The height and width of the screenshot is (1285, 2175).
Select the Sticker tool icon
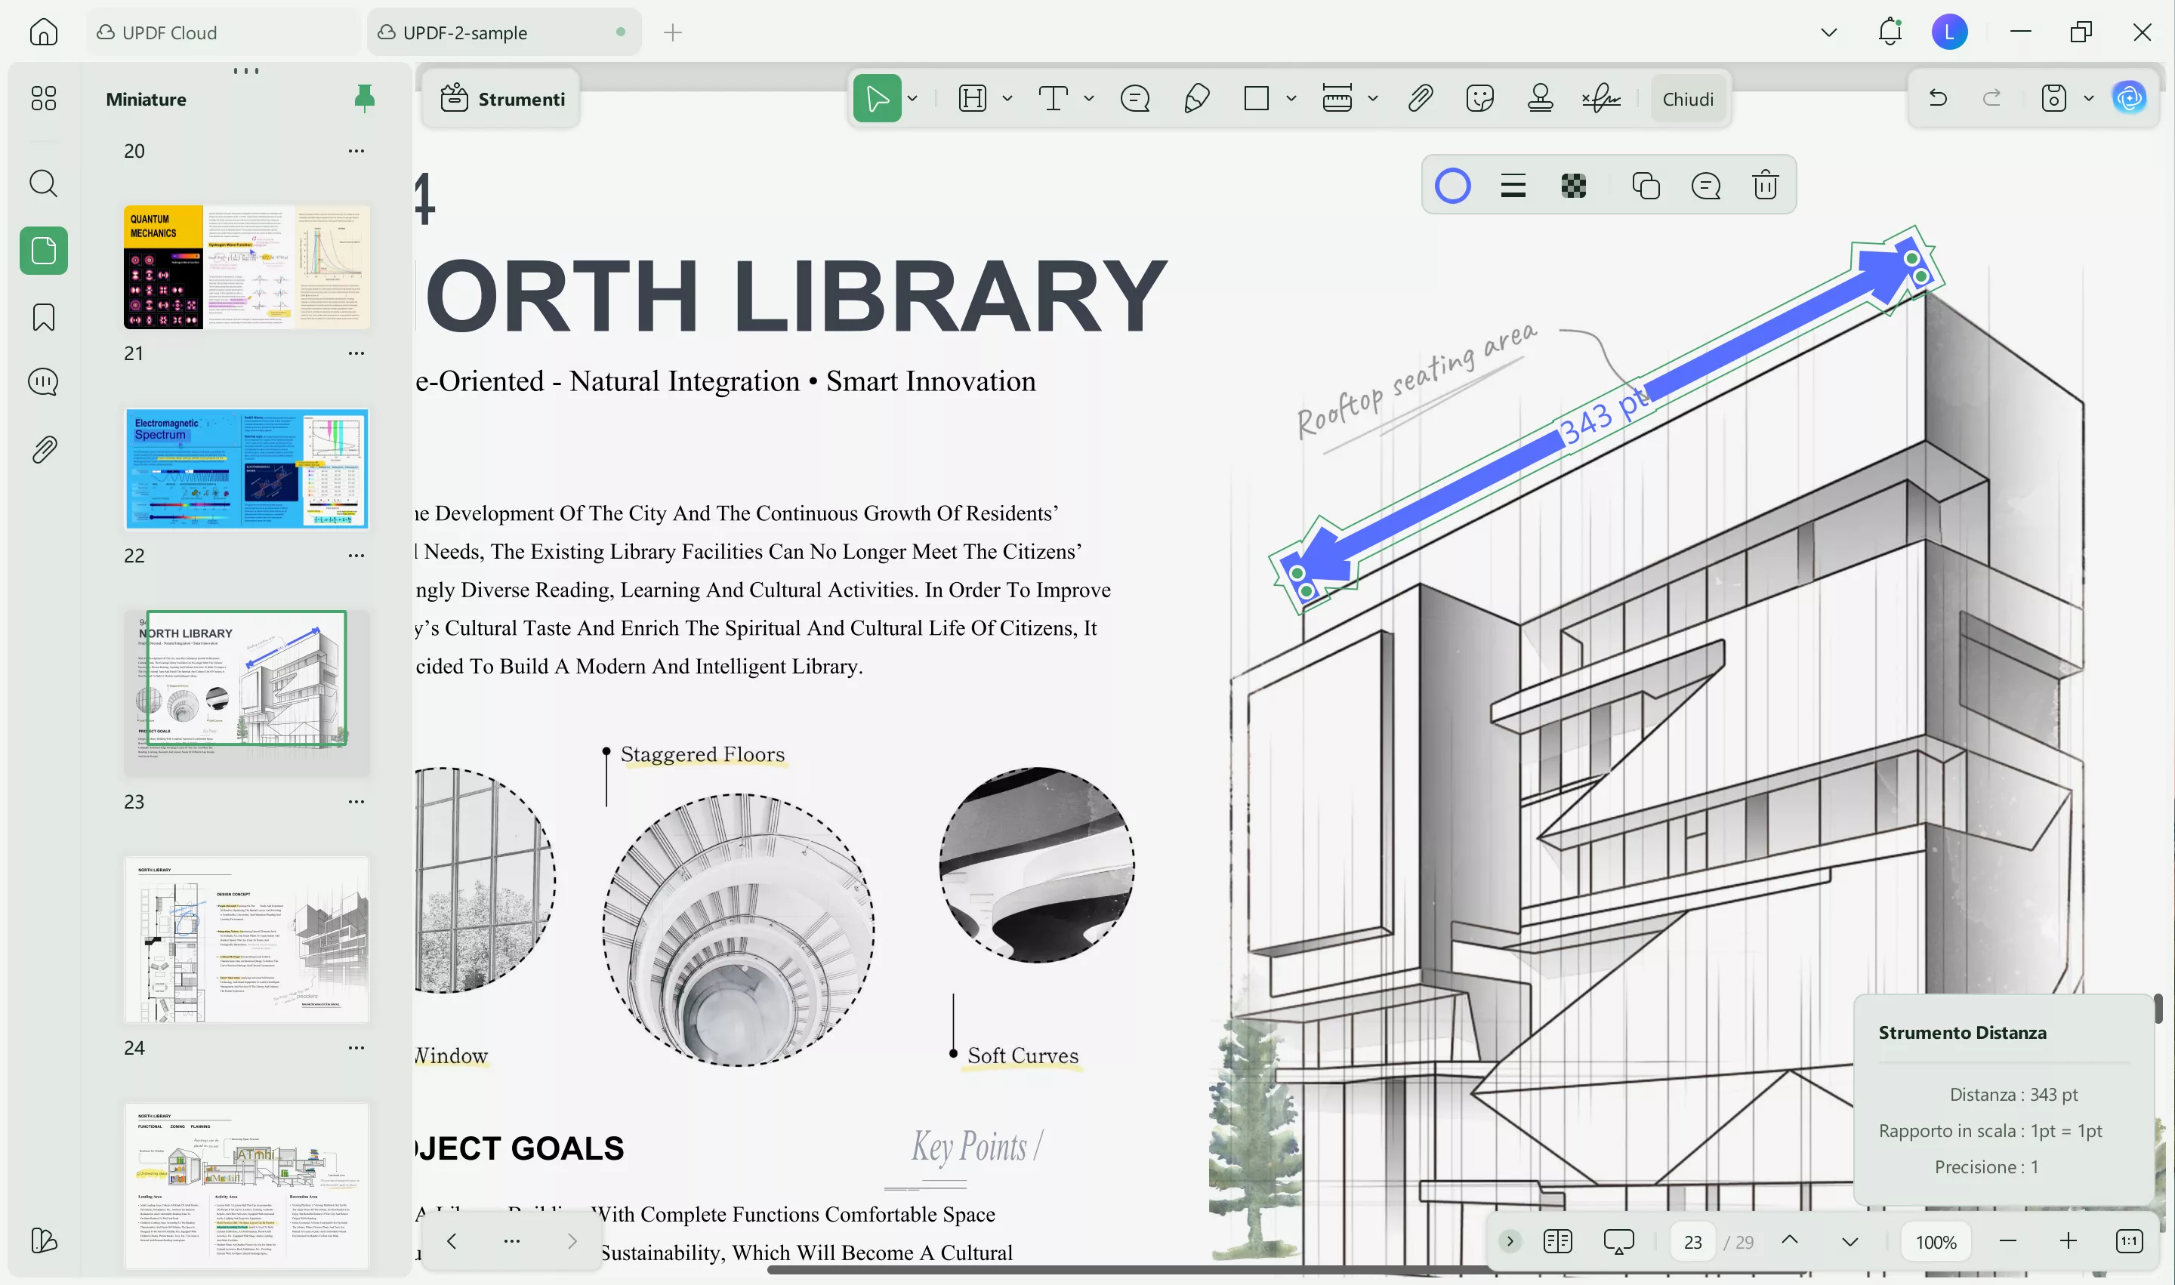click(x=1479, y=99)
